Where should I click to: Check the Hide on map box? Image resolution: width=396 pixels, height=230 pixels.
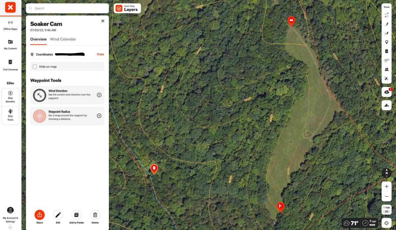click(x=35, y=67)
